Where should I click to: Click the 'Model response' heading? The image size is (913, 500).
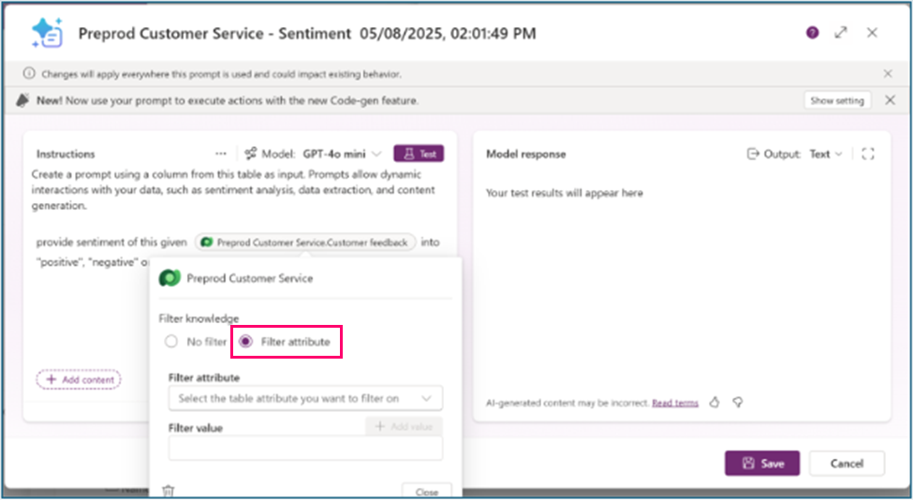[x=525, y=154]
